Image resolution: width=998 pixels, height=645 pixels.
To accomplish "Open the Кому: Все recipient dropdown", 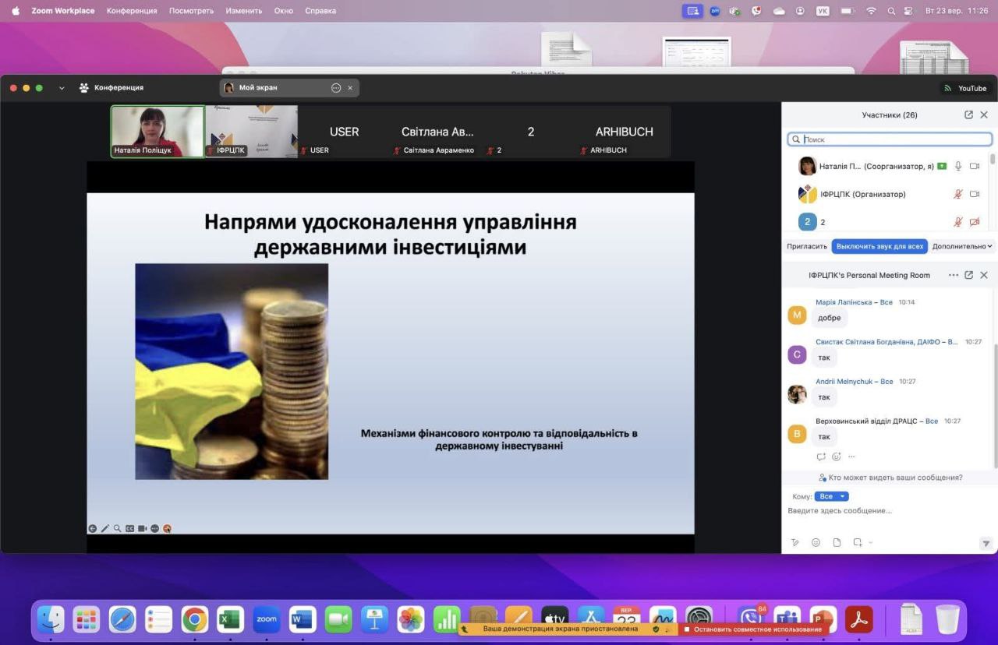I will click(831, 496).
